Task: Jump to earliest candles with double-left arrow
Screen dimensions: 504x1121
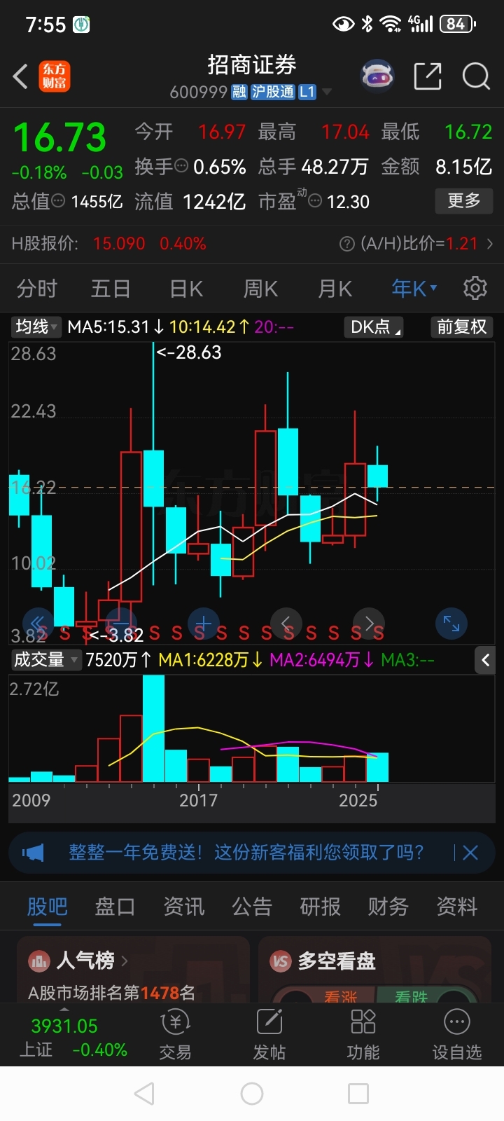Action: pos(38,623)
